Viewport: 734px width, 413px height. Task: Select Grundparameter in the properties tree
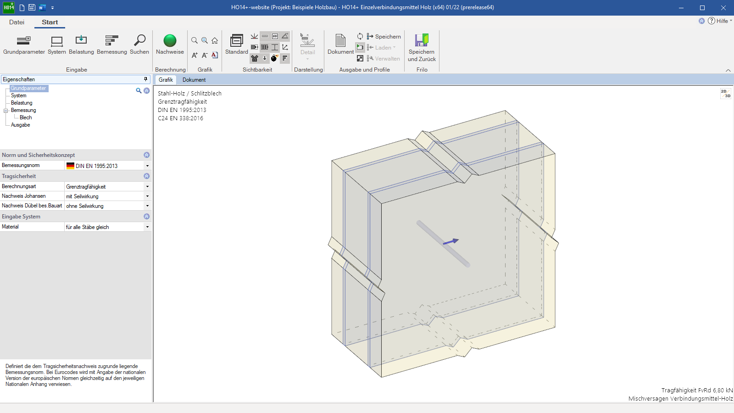click(x=28, y=88)
